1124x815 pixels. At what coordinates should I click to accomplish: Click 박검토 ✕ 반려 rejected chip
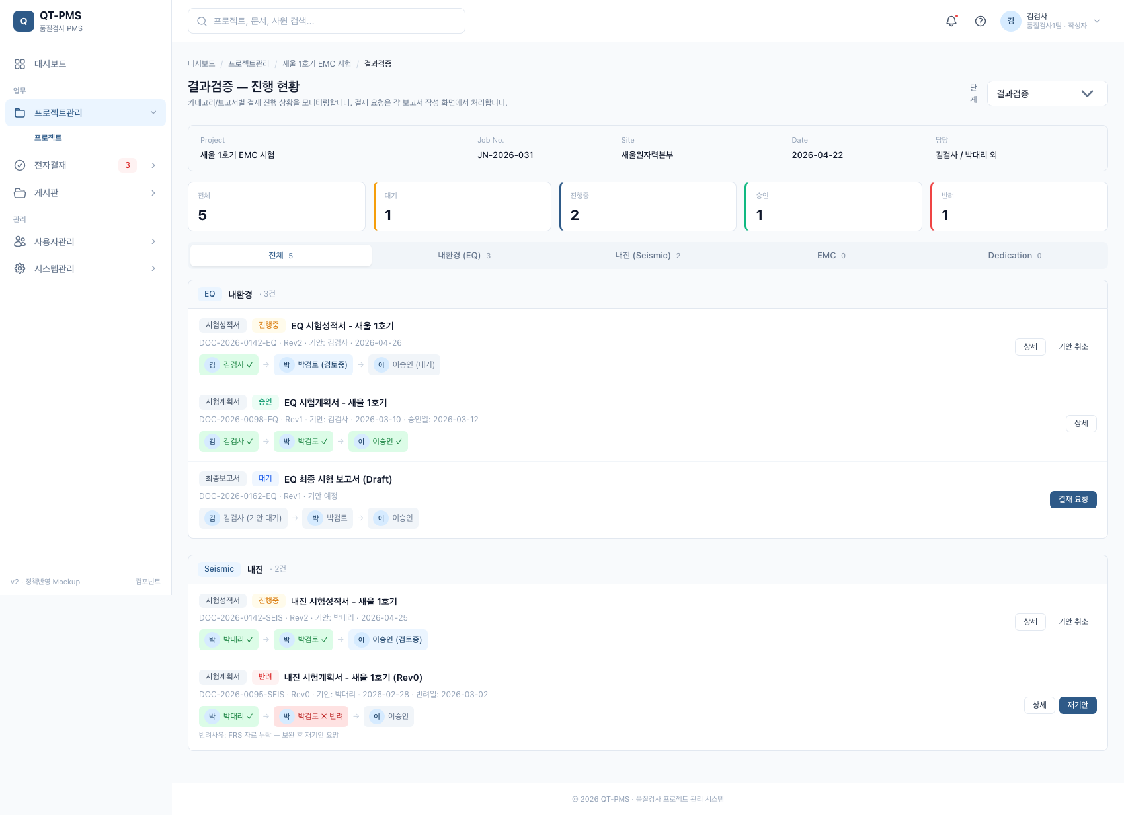(x=311, y=717)
